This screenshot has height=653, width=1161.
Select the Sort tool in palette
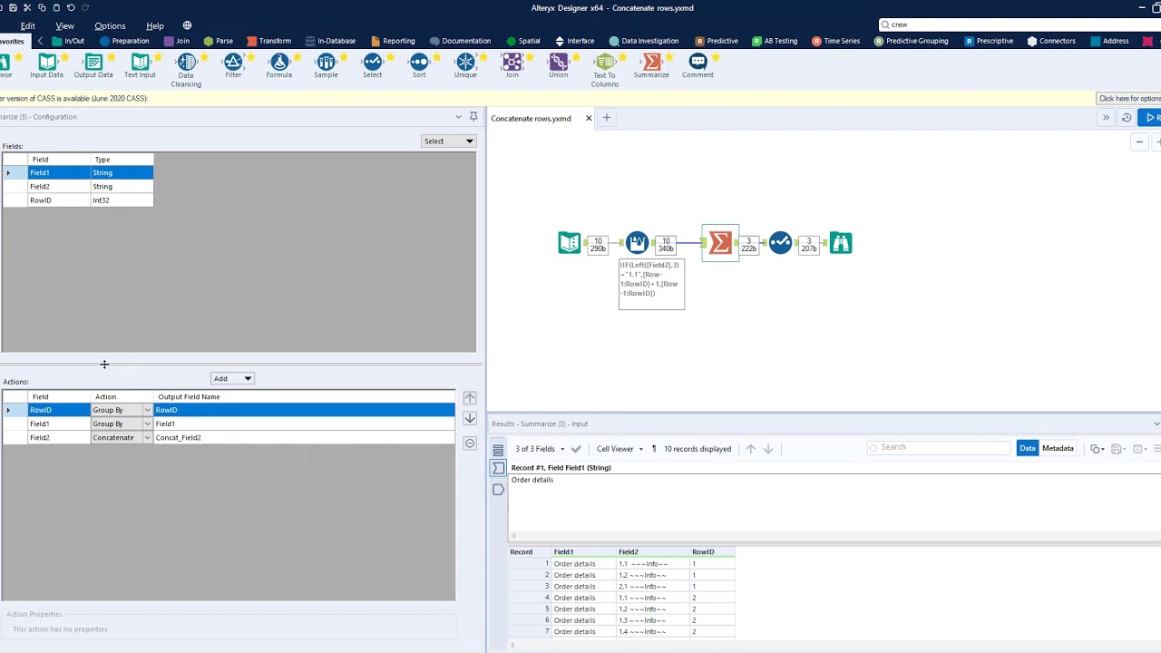[x=419, y=65]
